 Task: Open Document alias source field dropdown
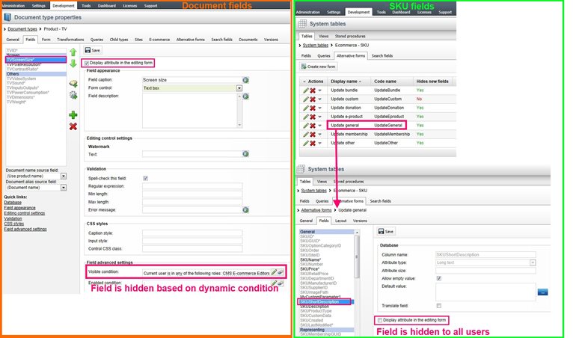[64, 188]
